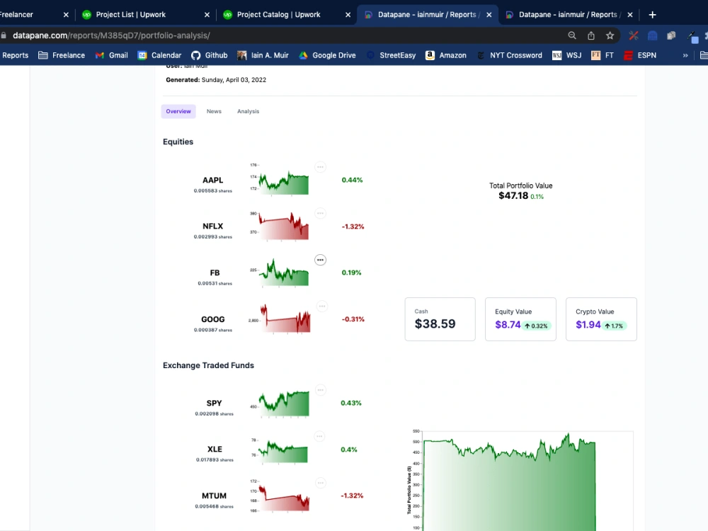708x531 pixels.
Task: Open the Freelance bookmarks folder
Action: click(x=62, y=55)
